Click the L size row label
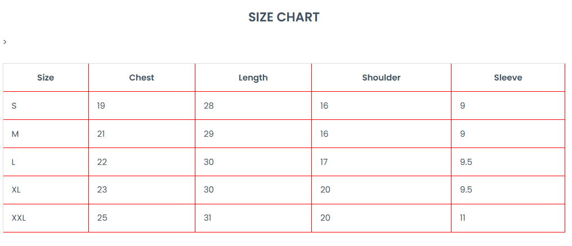Viewport: 572px width, 246px height. point(14,162)
